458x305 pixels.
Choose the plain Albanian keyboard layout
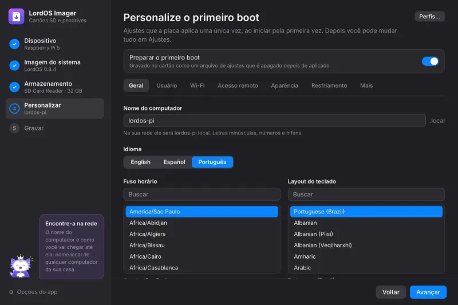(366, 223)
